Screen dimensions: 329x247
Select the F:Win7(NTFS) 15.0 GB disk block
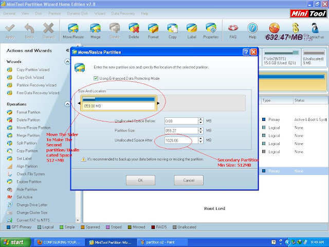click(281, 58)
